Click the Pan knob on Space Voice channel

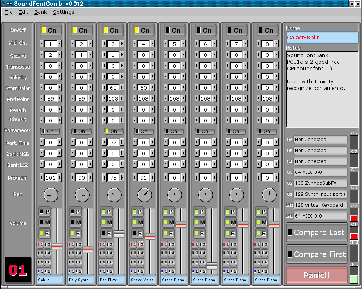click(145, 195)
